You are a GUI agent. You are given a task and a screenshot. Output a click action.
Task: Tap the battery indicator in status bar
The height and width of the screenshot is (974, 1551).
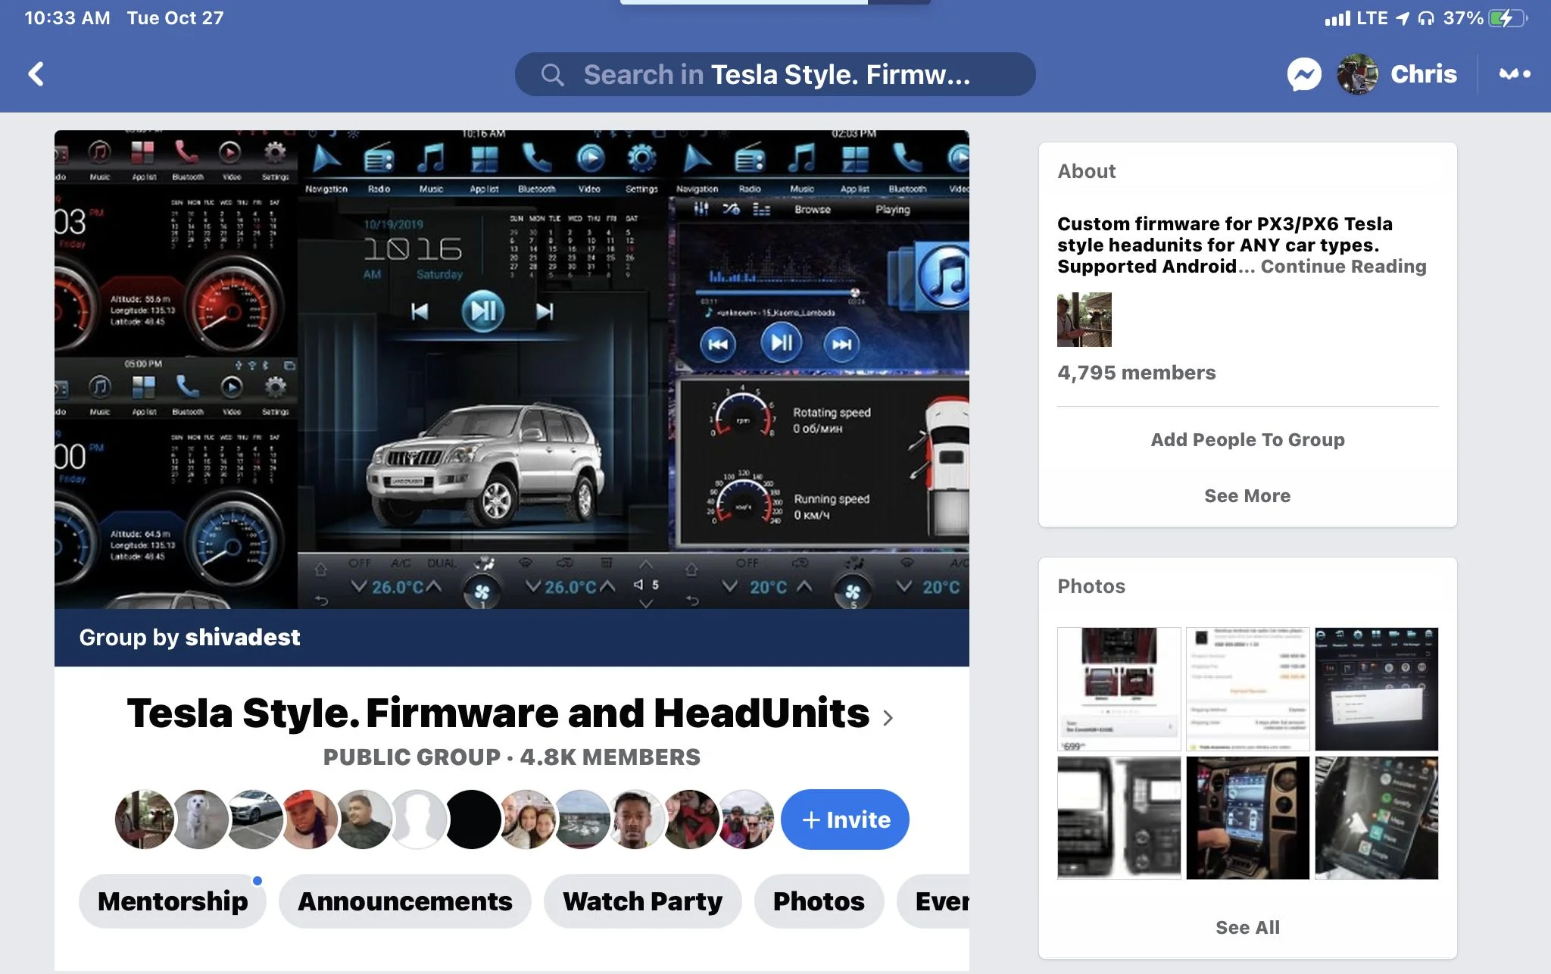click(x=1507, y=18)
